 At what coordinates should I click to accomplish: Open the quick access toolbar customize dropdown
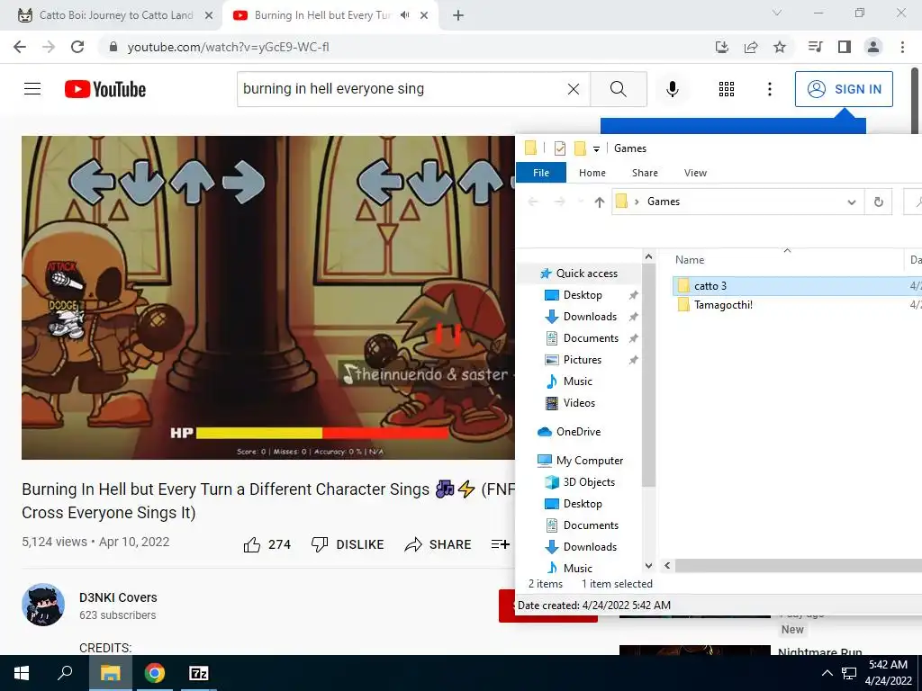[x=596, y=149]
